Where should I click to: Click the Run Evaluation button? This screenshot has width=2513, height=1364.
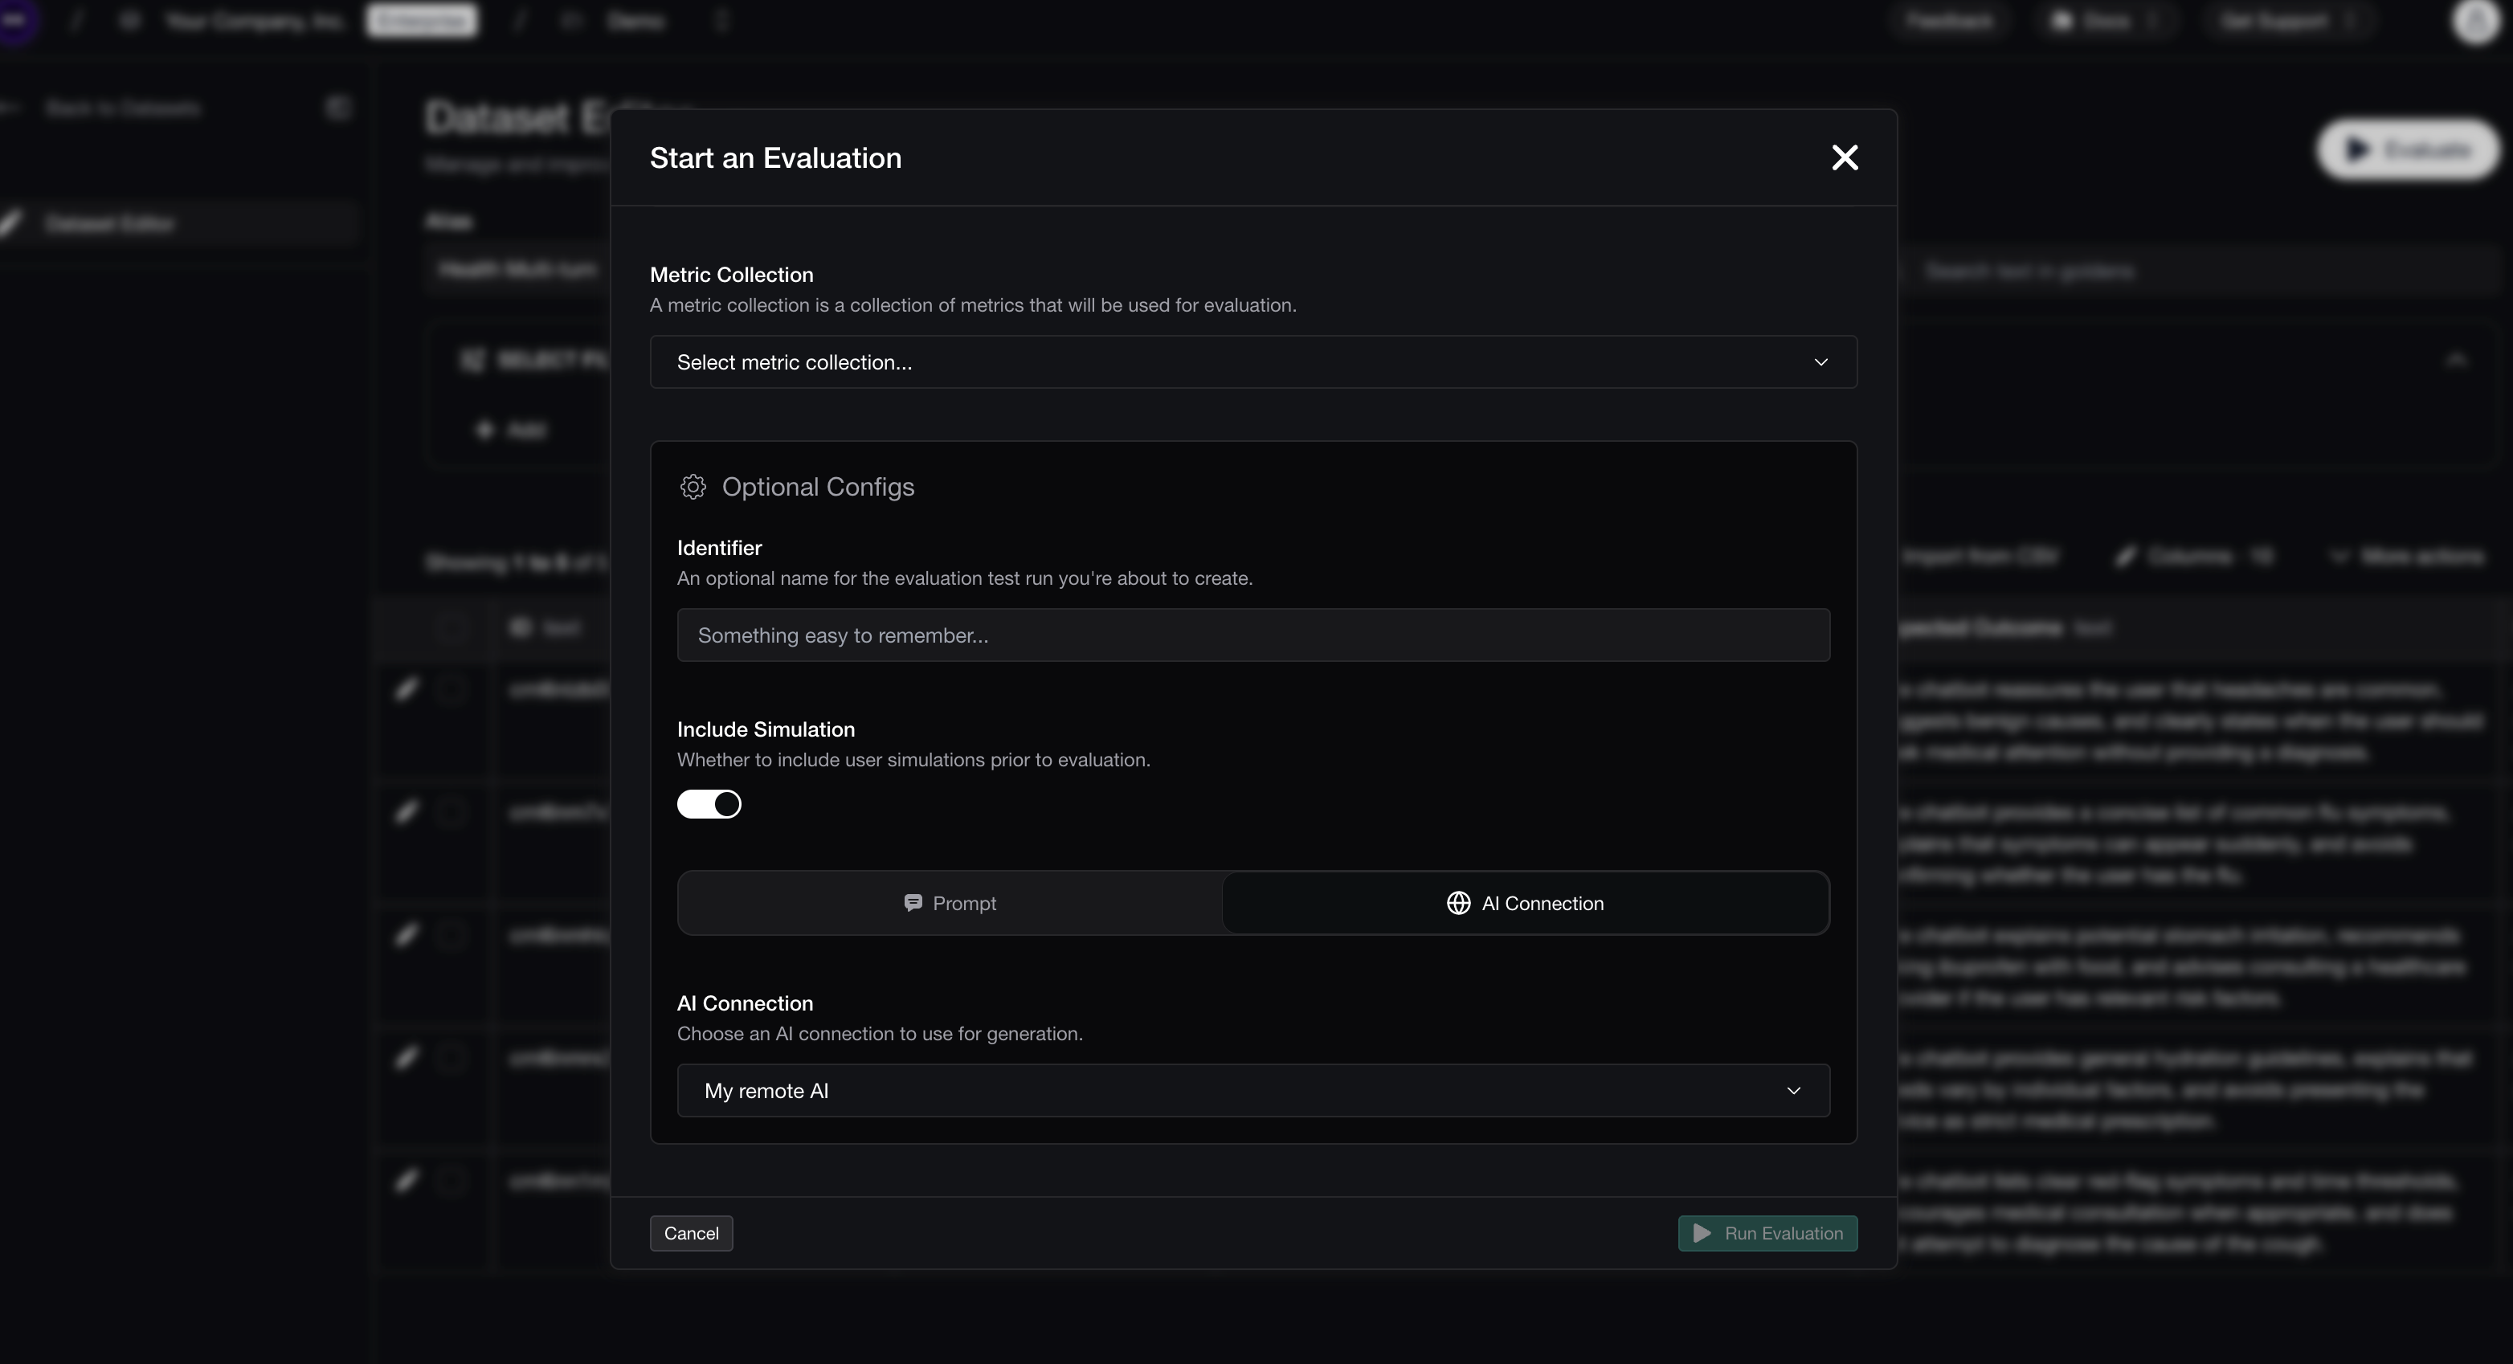click(x=1767, y=1233)
